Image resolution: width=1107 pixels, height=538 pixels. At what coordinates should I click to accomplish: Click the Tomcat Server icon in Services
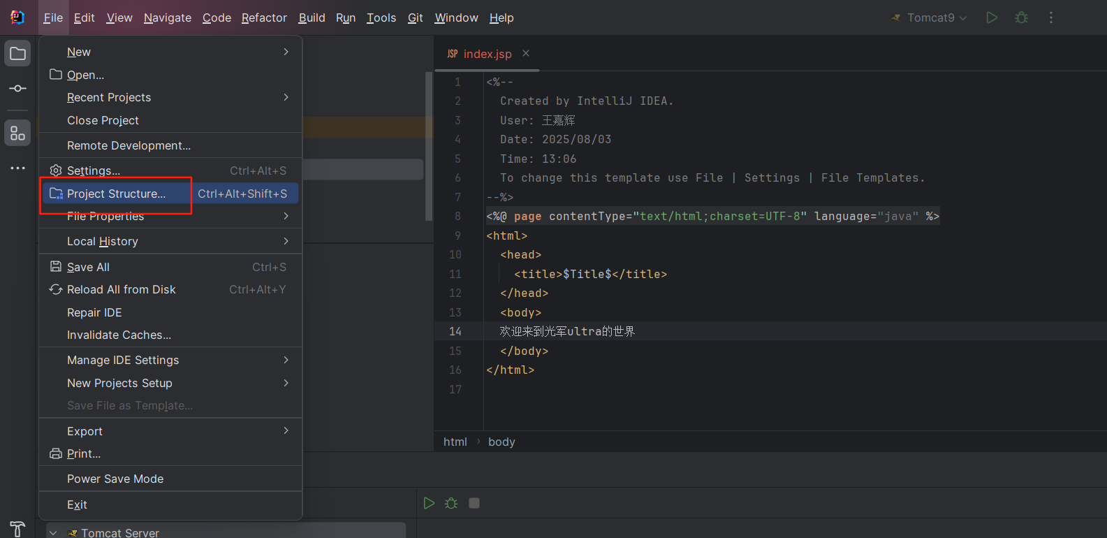pos(73,533)
